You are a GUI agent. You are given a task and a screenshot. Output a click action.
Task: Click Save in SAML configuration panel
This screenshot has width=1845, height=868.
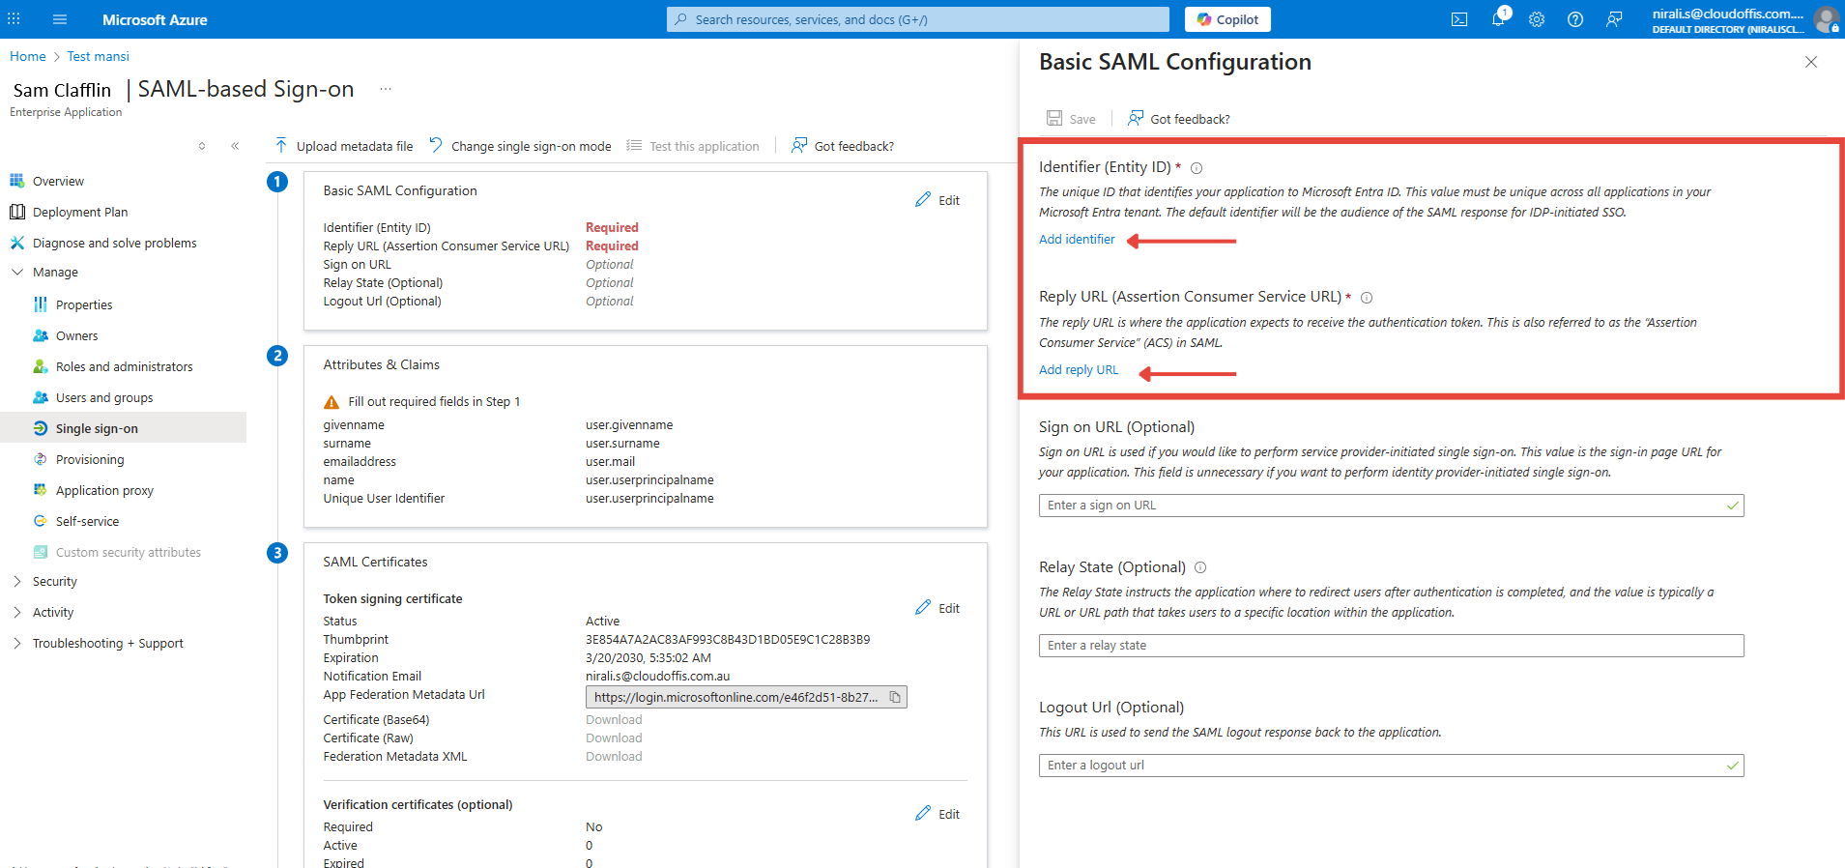[x=1071, y=119]
